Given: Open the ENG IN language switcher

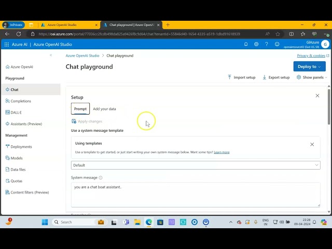Looking at the screenshot, I should (x=265, y=222).
